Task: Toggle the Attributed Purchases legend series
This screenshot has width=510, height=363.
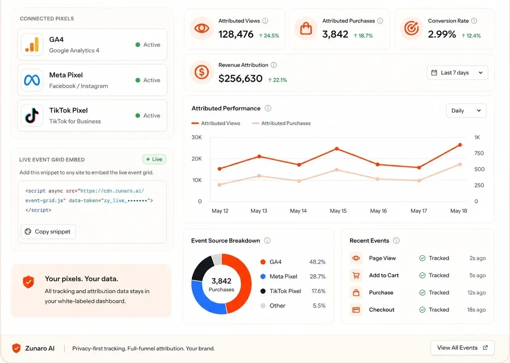Action: coord(281,124)
